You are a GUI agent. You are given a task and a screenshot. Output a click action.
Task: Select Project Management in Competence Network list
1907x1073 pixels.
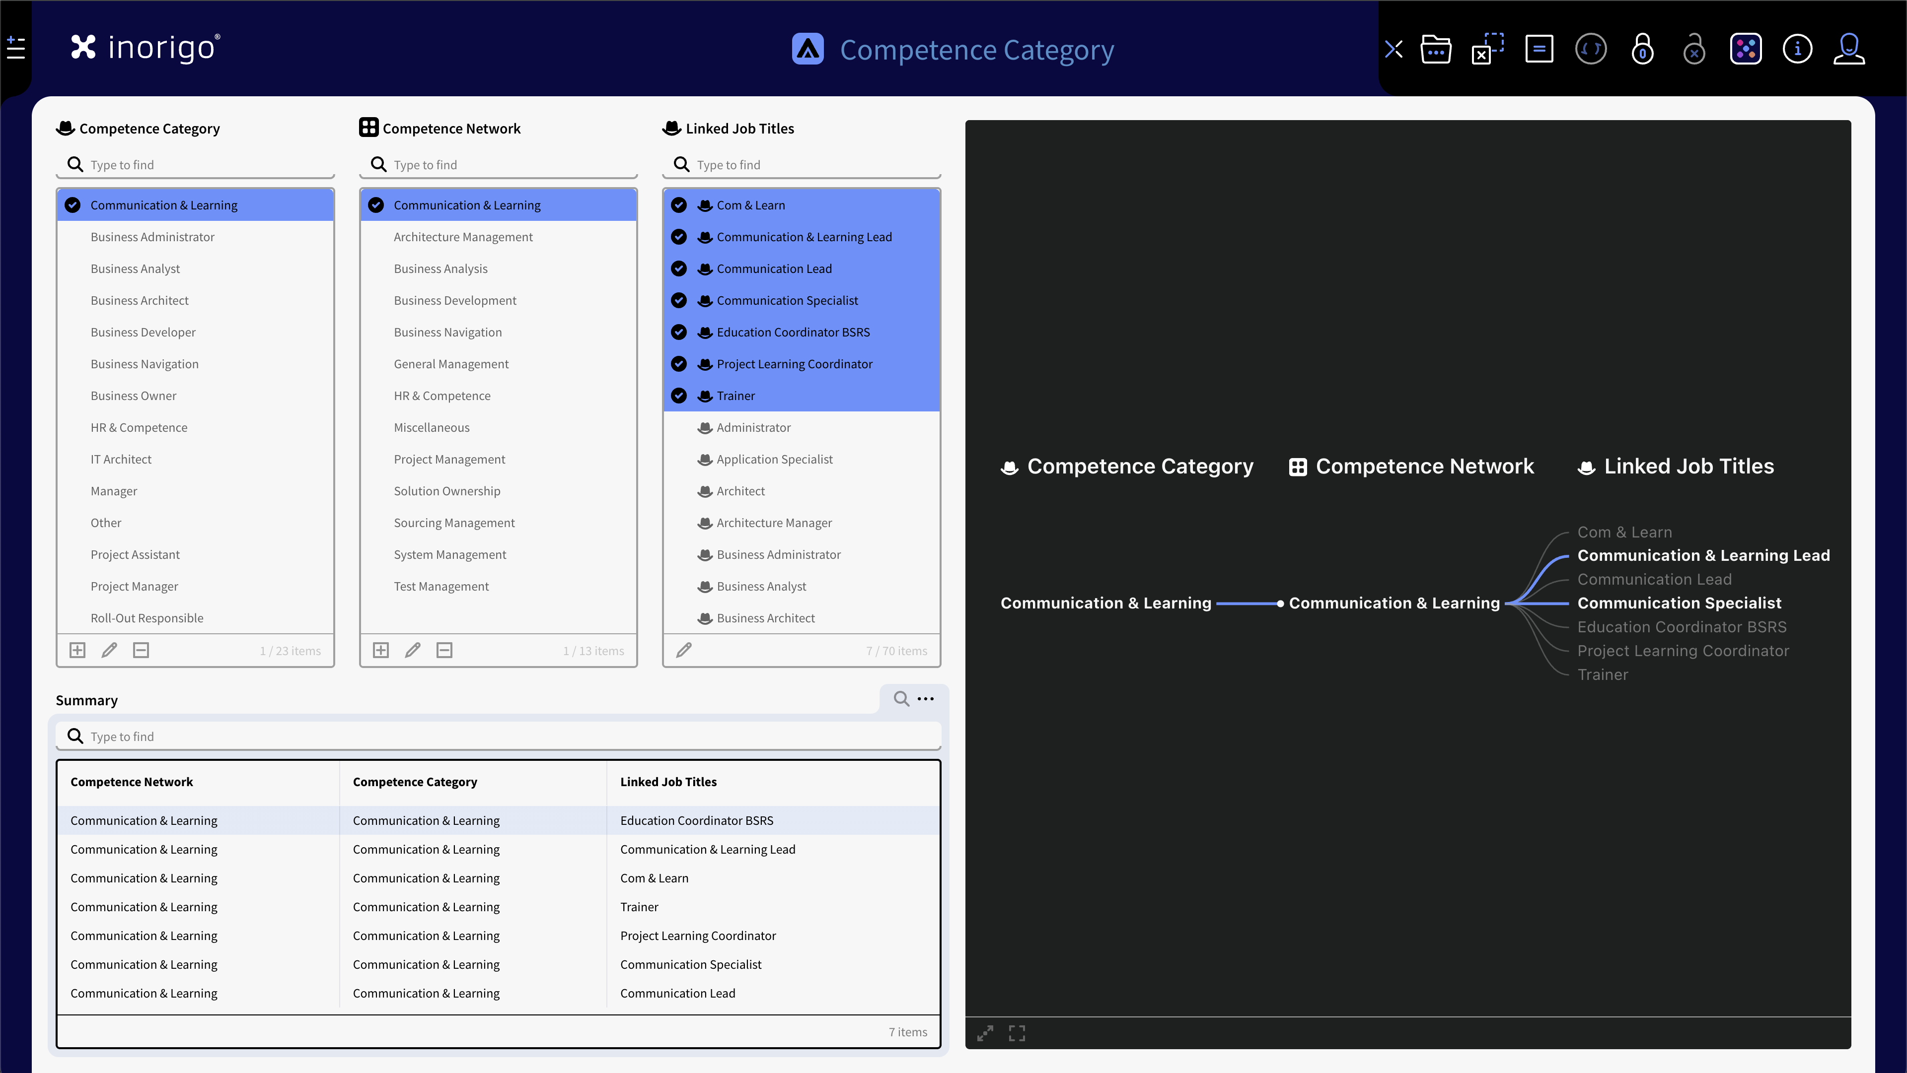[448, 460]
